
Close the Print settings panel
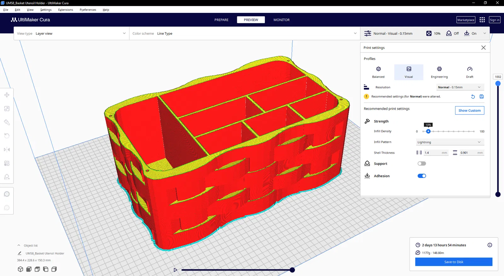point(484,48)
